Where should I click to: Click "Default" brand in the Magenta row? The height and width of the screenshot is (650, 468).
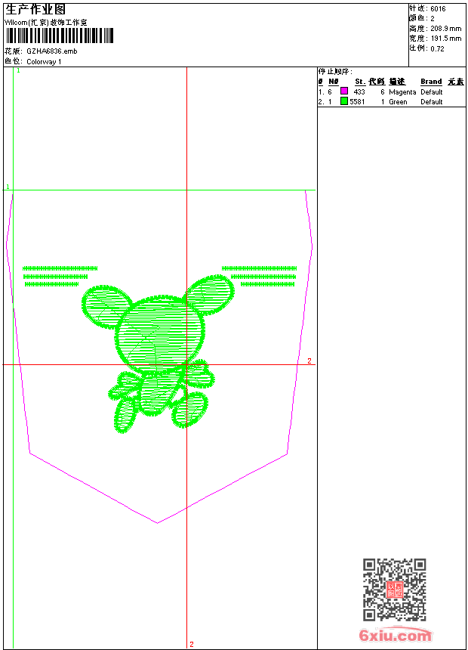coord(432,92)
